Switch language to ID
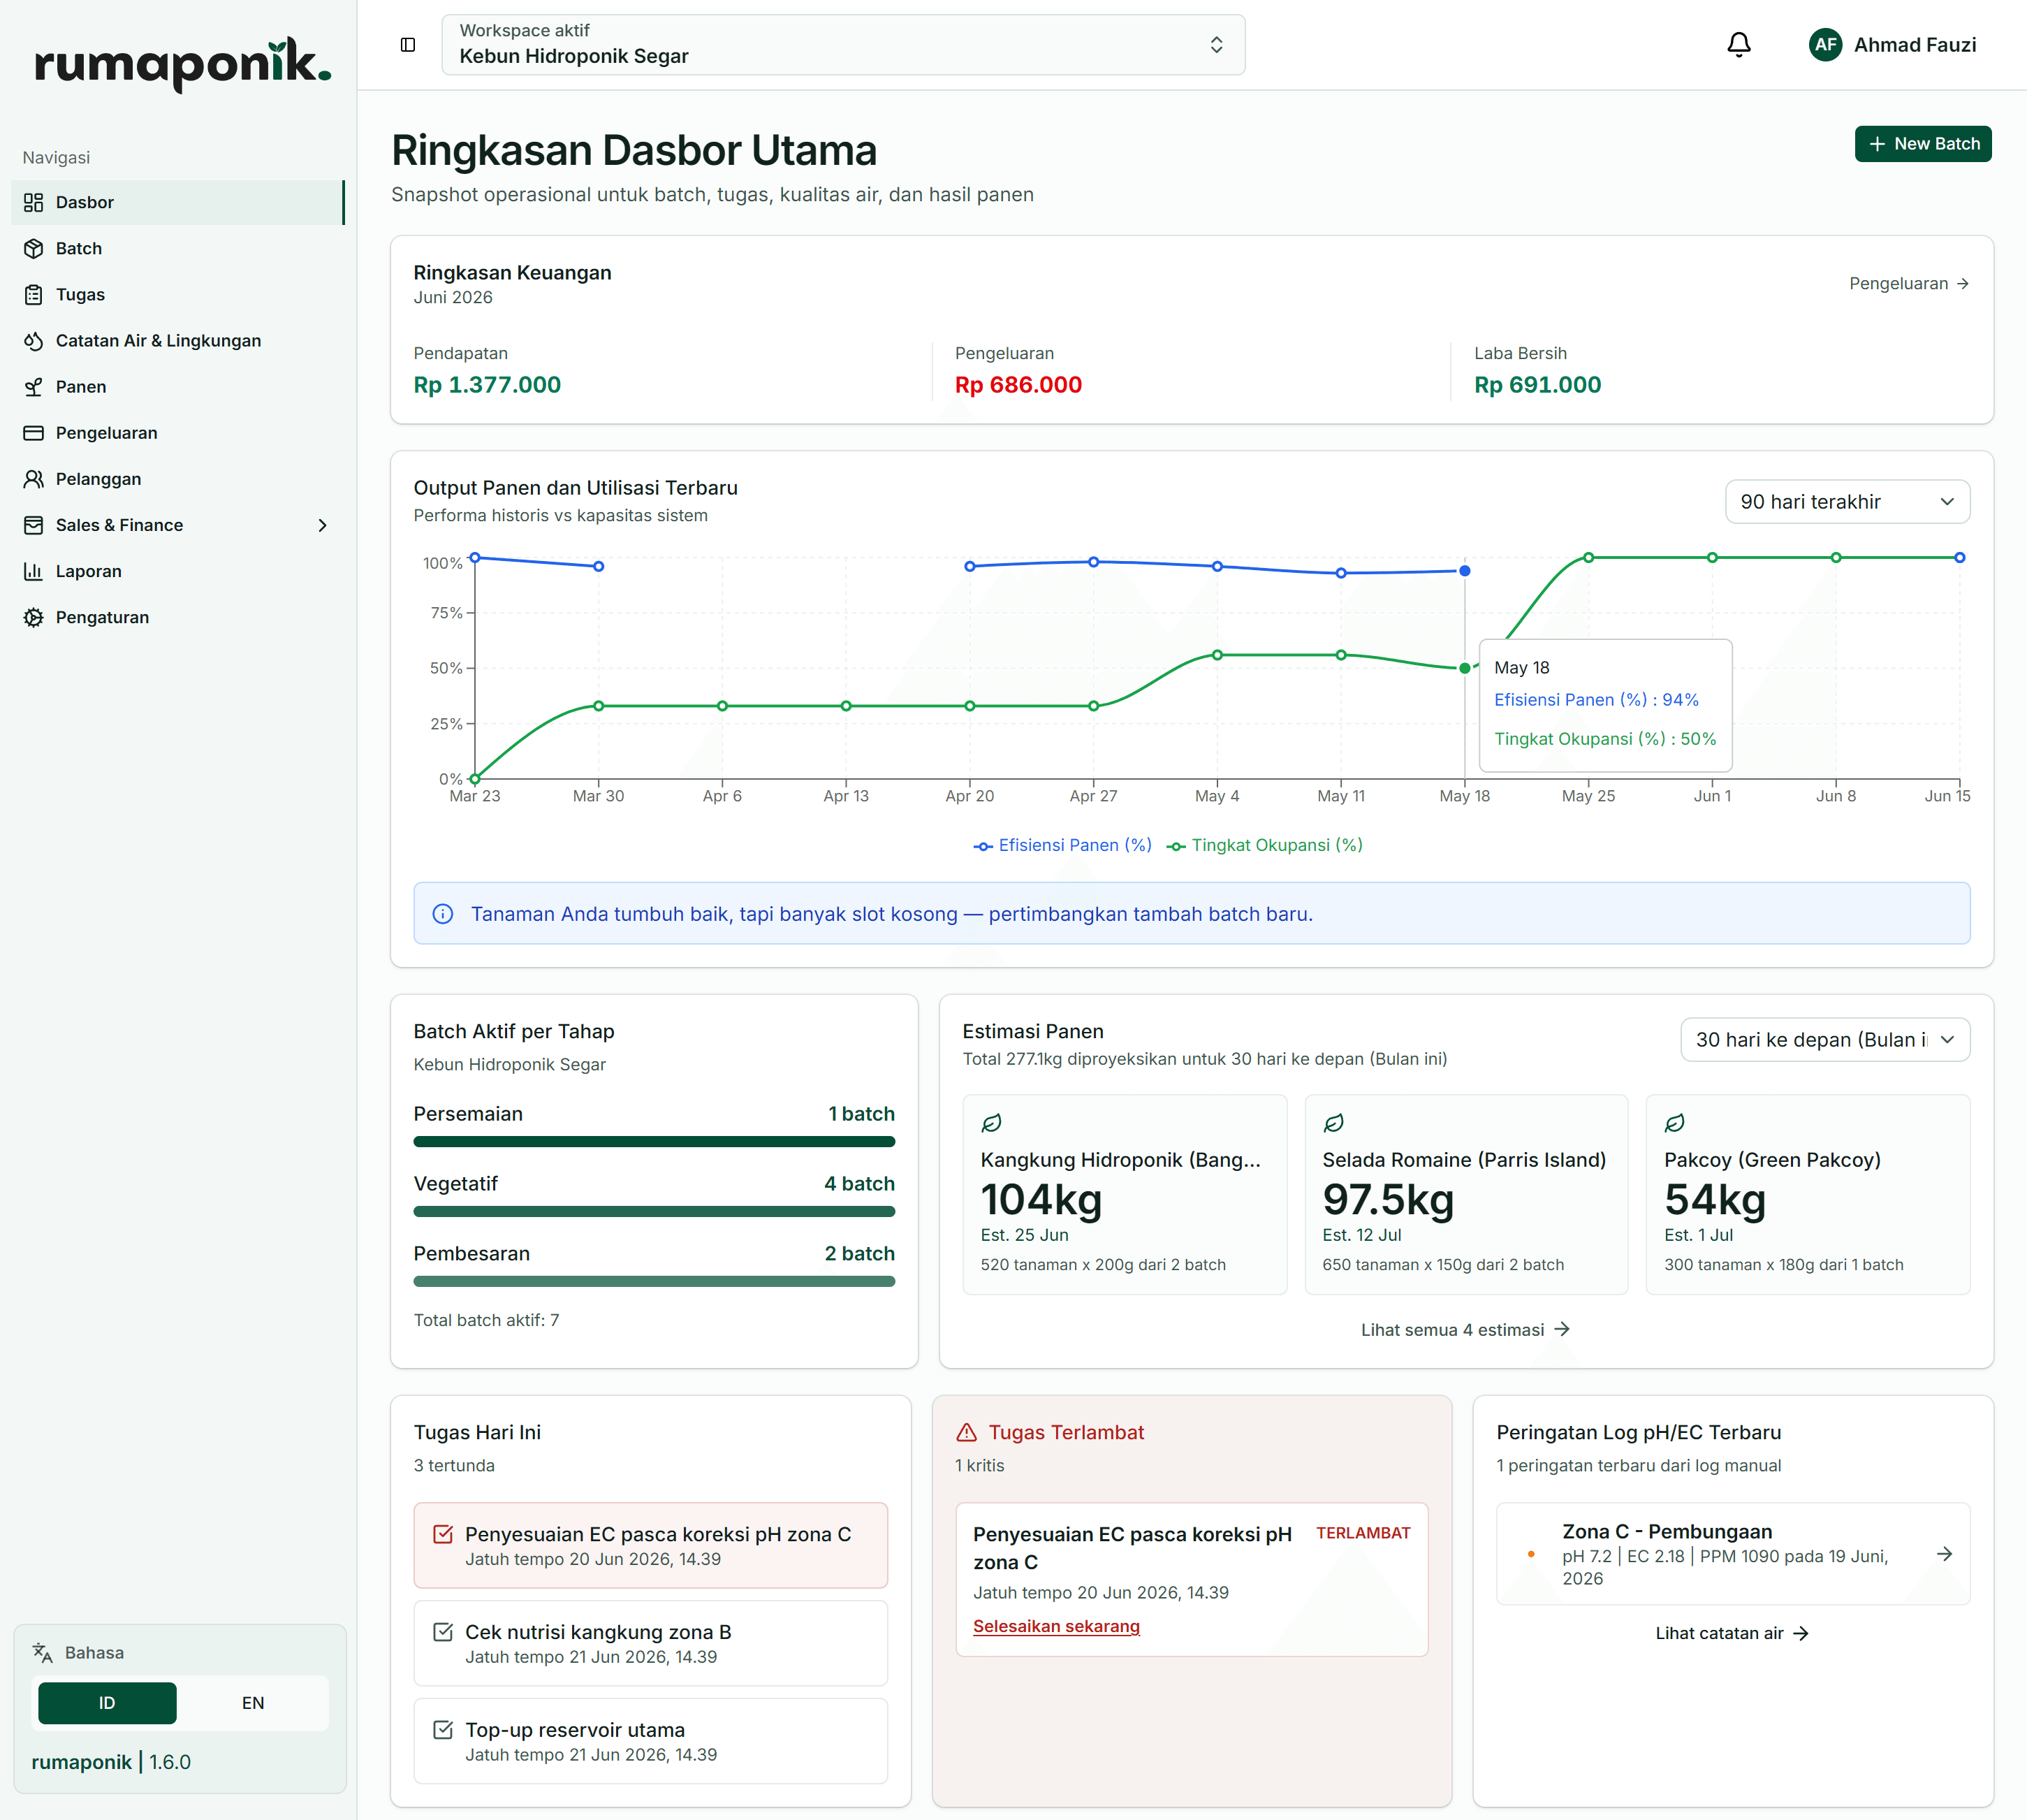The image size is (2027, 1820). tap(107, 1703)
